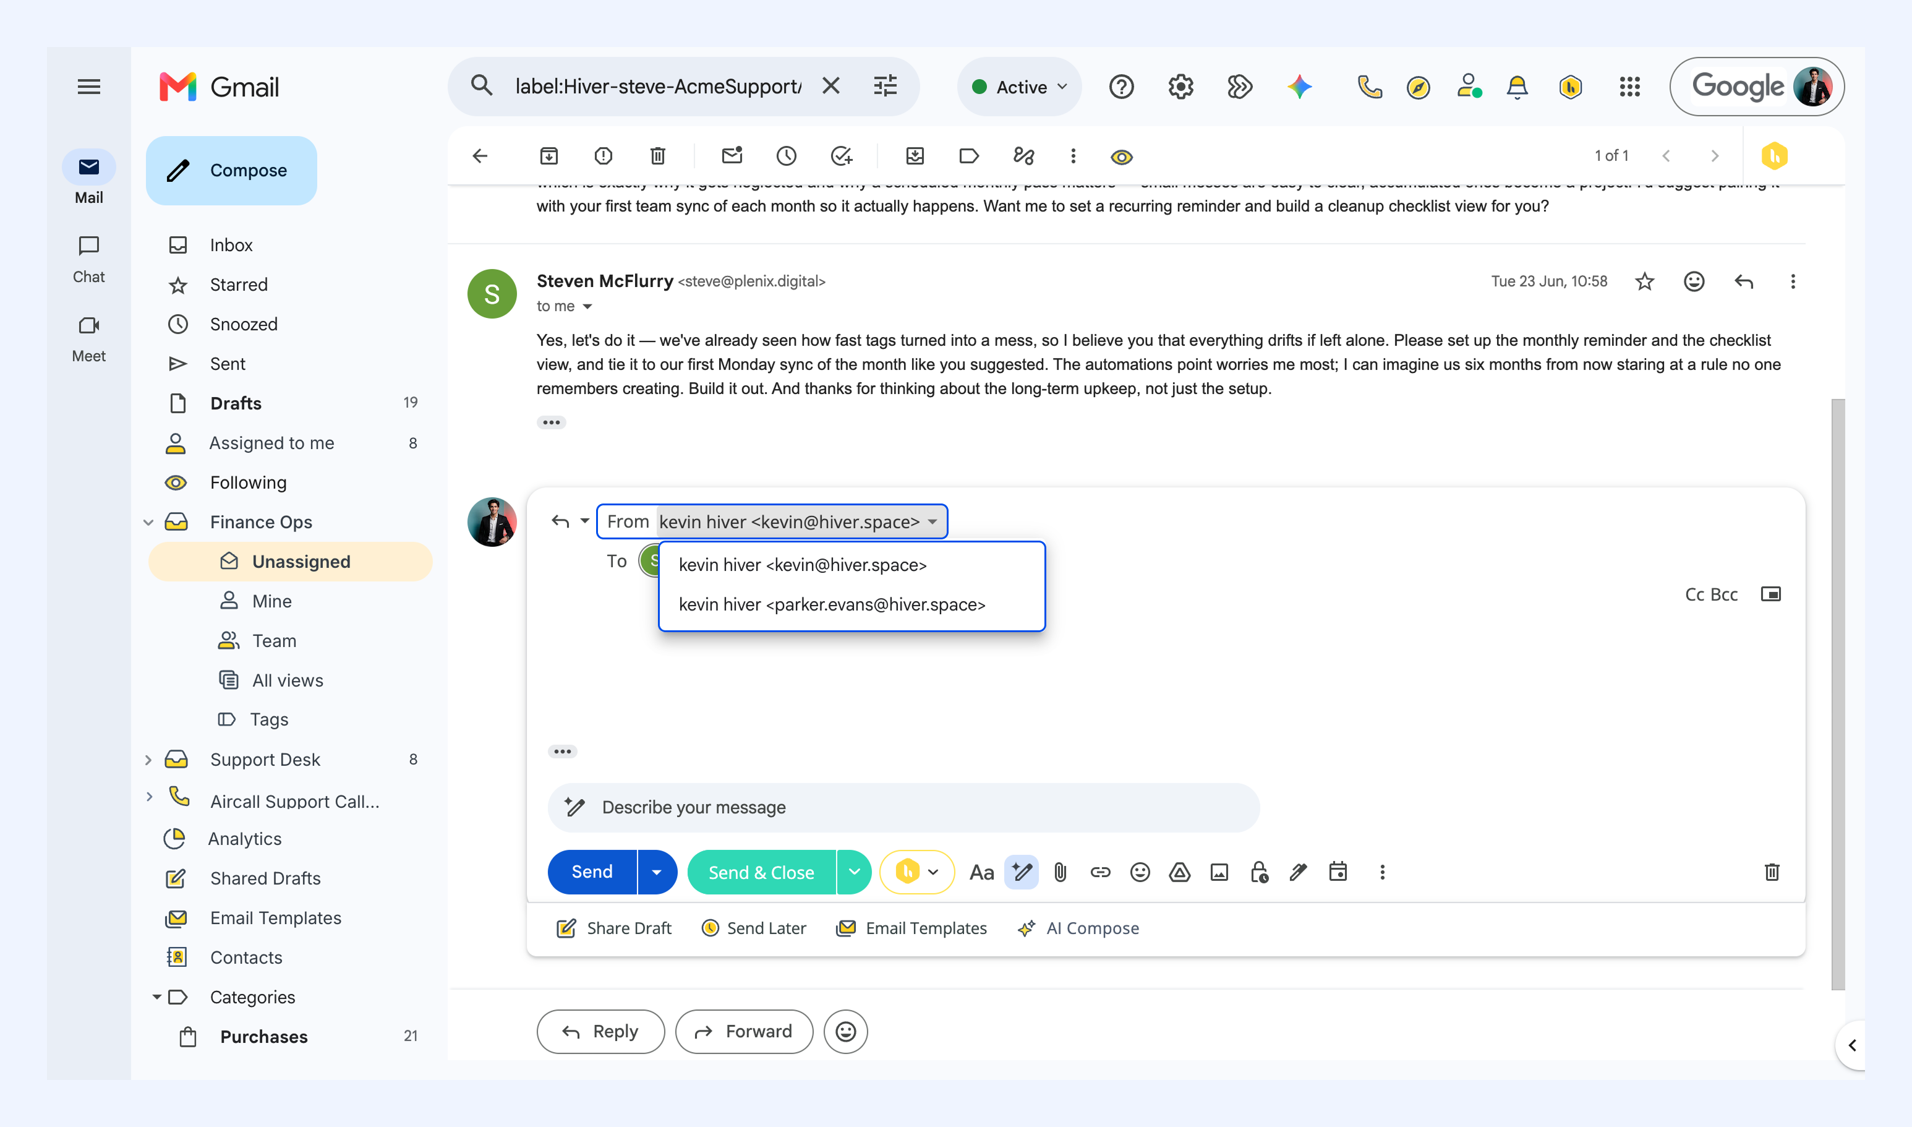This screenshot has height=1127, width=1912.
Task: Open the Google apps grid icon
Action: pyautogui.click(x=1629, y=87)
